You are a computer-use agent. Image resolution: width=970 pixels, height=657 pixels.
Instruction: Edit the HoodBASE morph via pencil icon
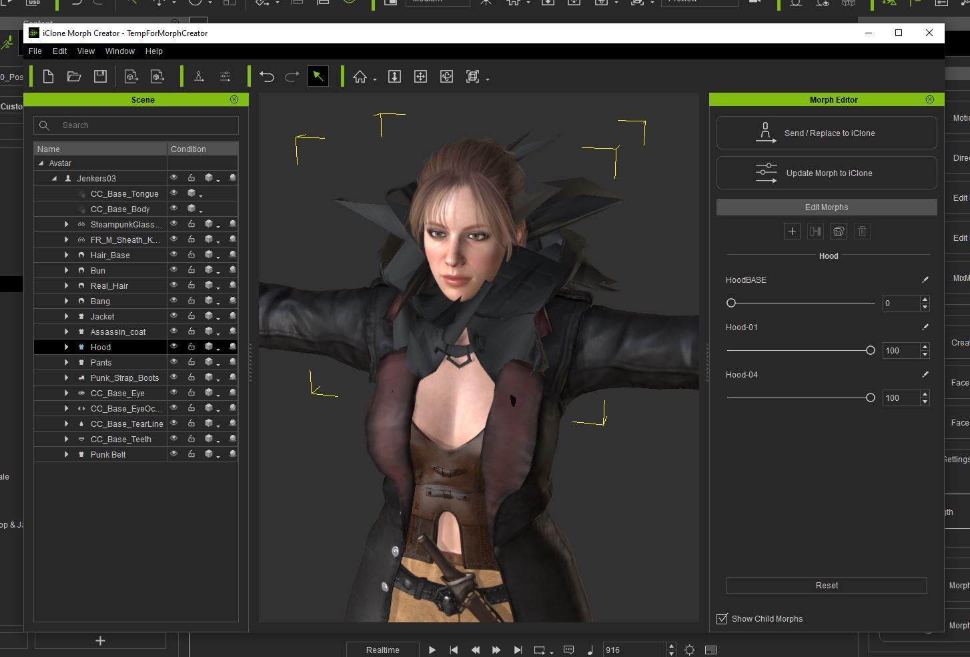pos(925,279)
